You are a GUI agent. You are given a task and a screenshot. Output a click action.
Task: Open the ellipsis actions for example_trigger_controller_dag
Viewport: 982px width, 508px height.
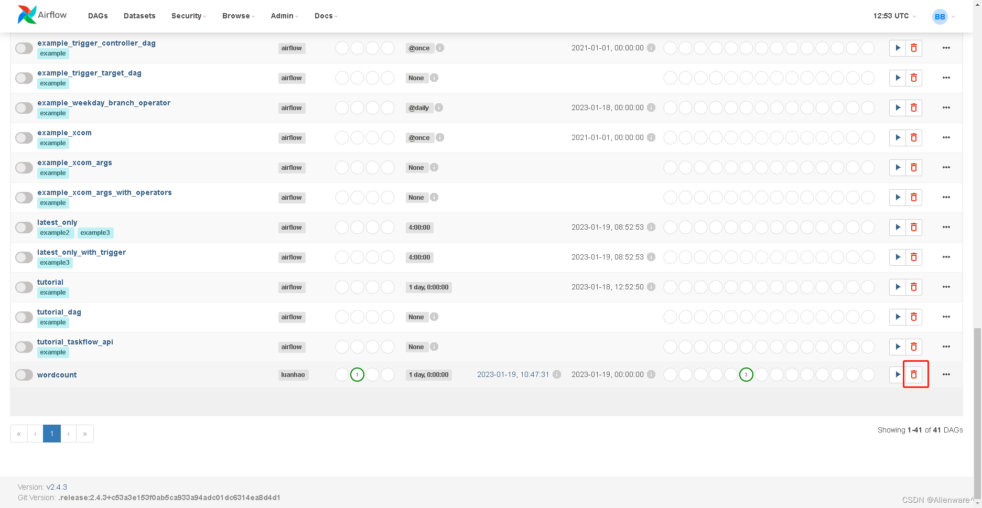pyautogui.click(x=946, y=48)
